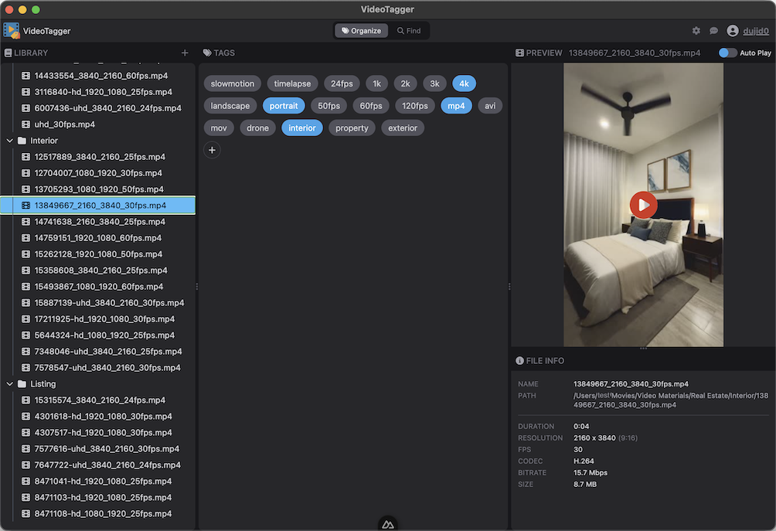Image resolution: width=776 pixels, height=531 pixels.
Task: Collapse the Interior folder
Action: [10, 140]
